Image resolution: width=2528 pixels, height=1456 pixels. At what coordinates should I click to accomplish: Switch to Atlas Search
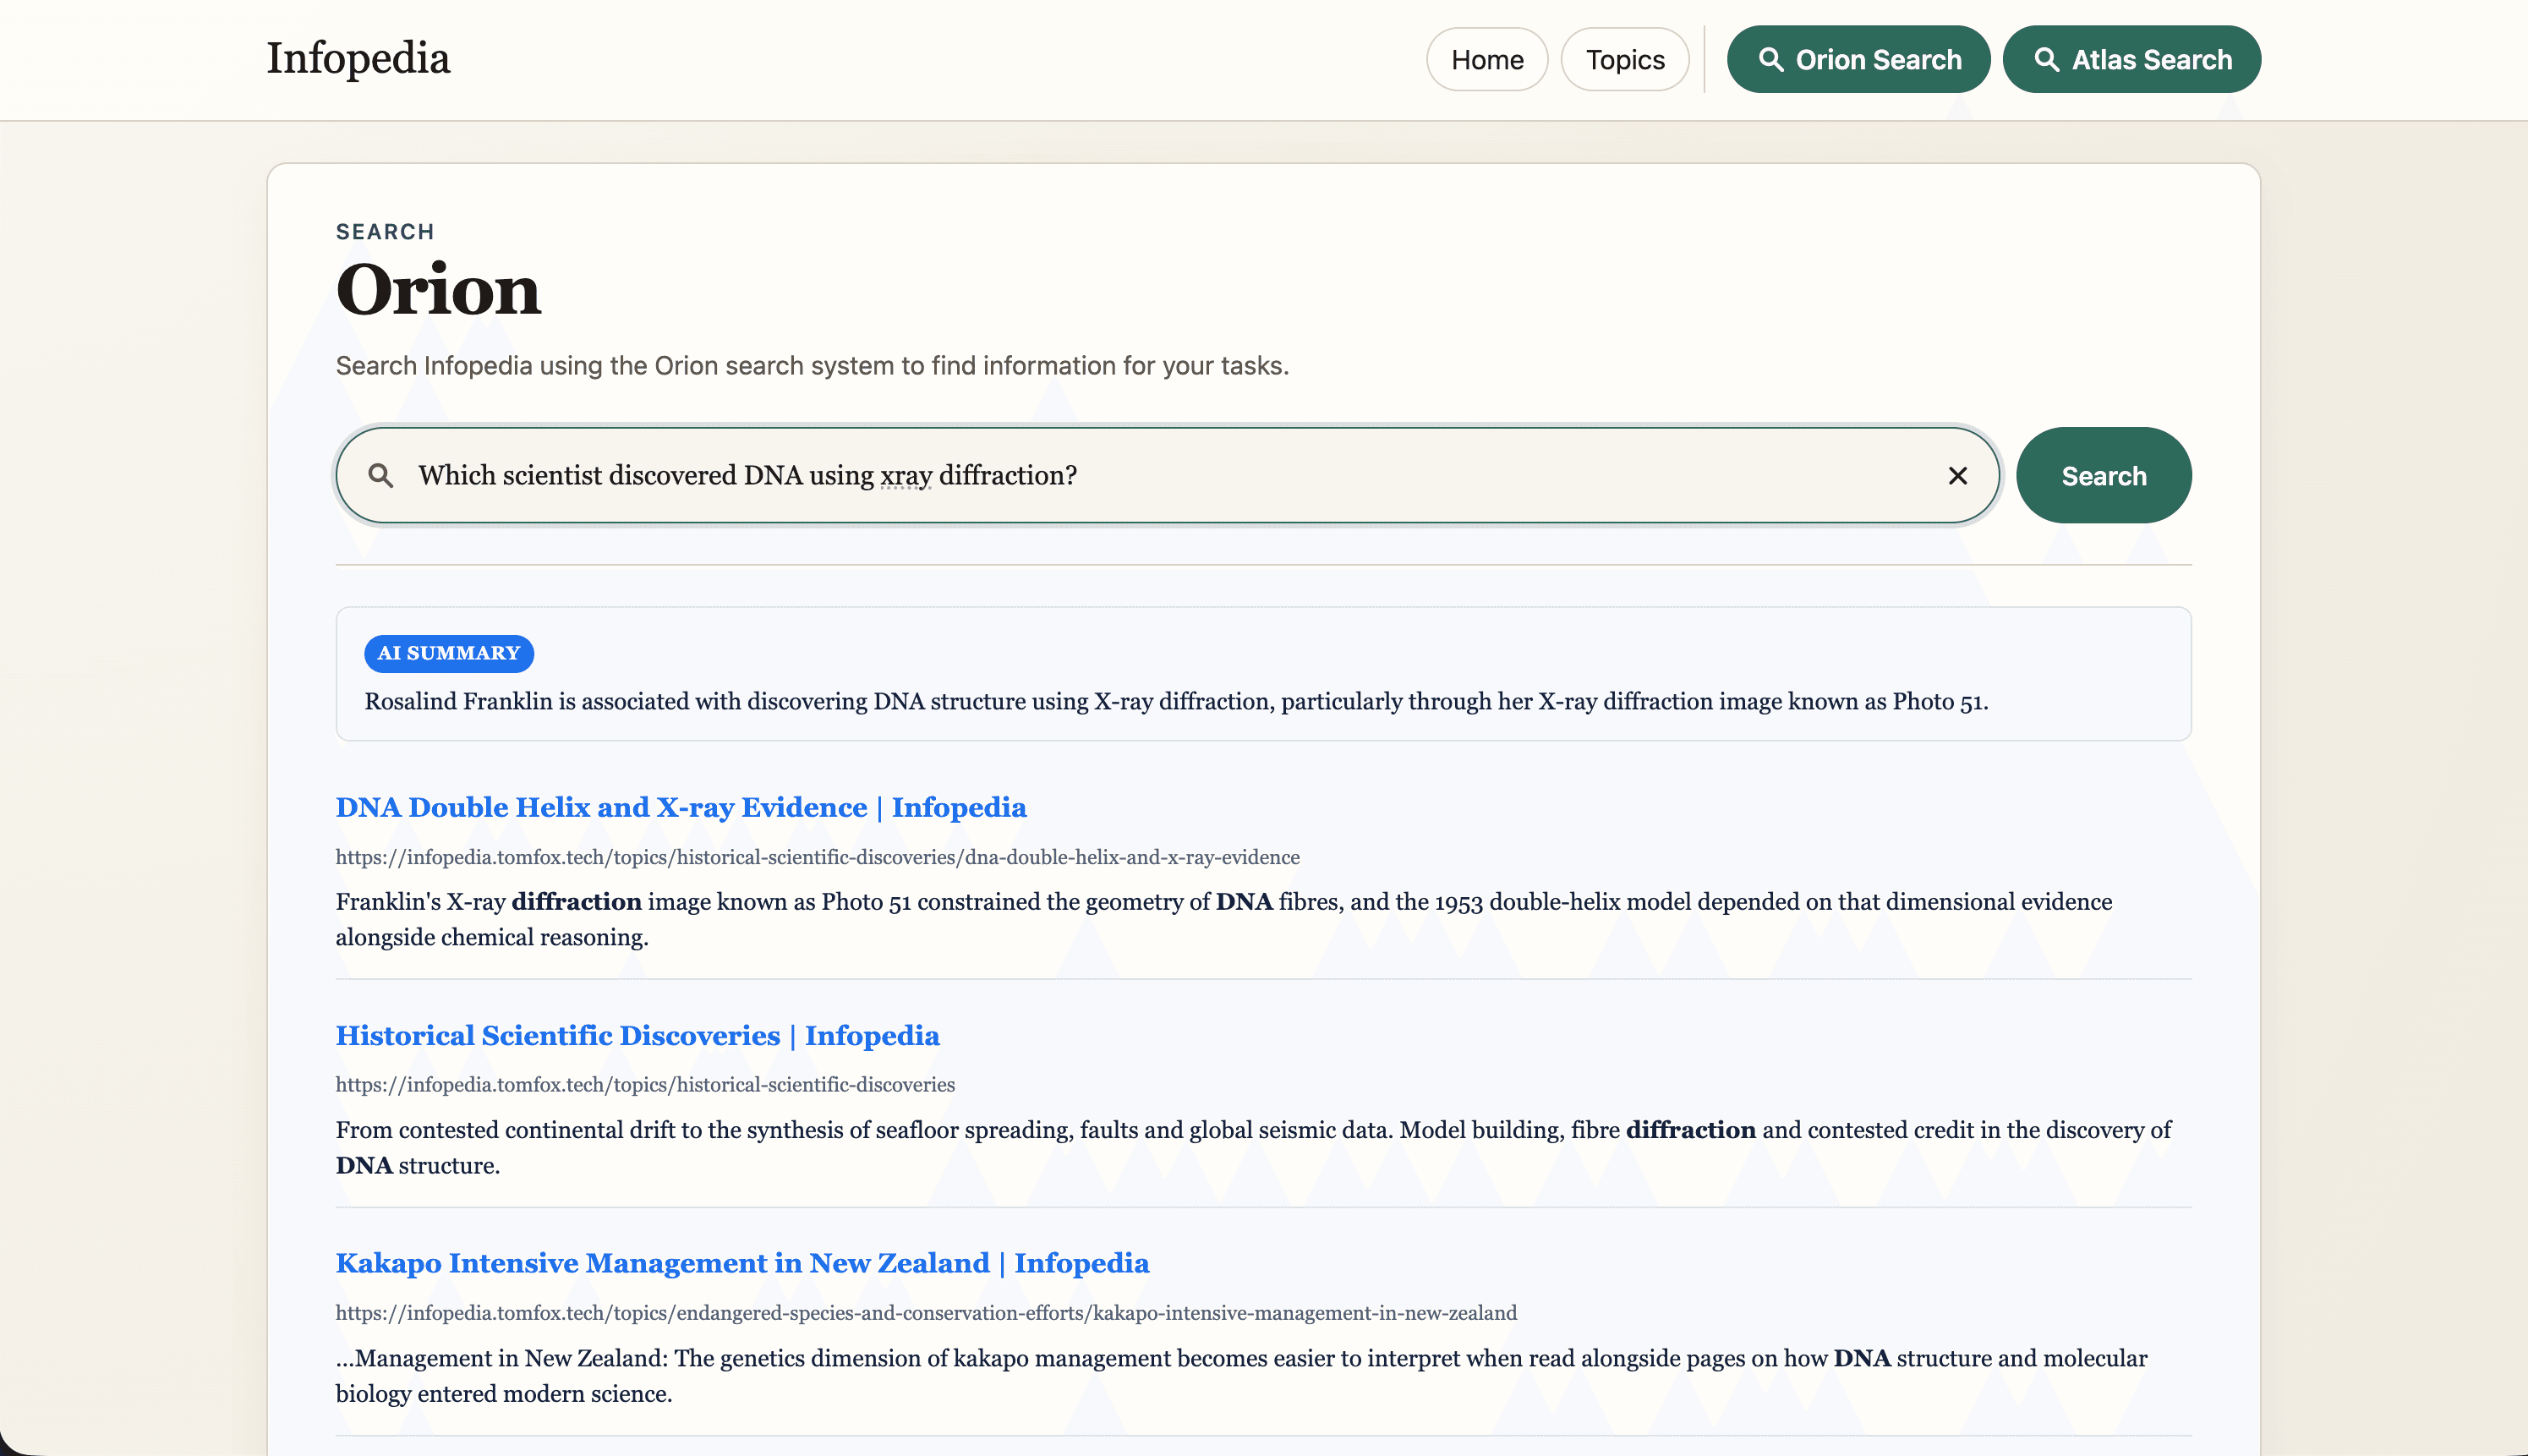pyautogui.click(x=2131, y=59)
